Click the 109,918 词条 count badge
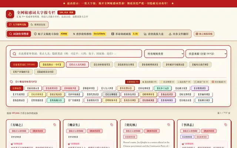Image resolution: width=237 pixels, height=148 pixels. pyautogui.click(x=66, y=13)
